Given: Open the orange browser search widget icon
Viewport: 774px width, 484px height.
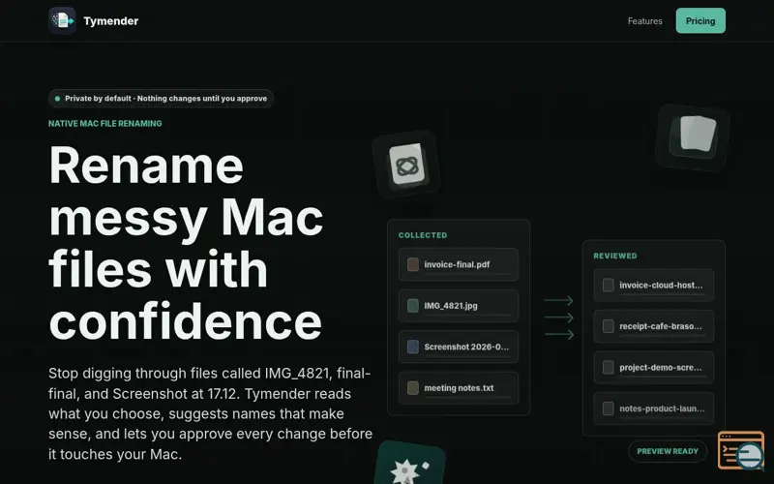Looking at the screenshot, I should (x=741, y=450).
